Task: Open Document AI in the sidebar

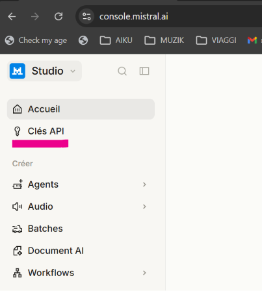Action: point(81,251)
